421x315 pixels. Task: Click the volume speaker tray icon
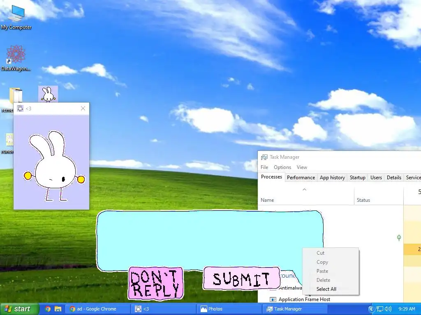click(388, 309)
